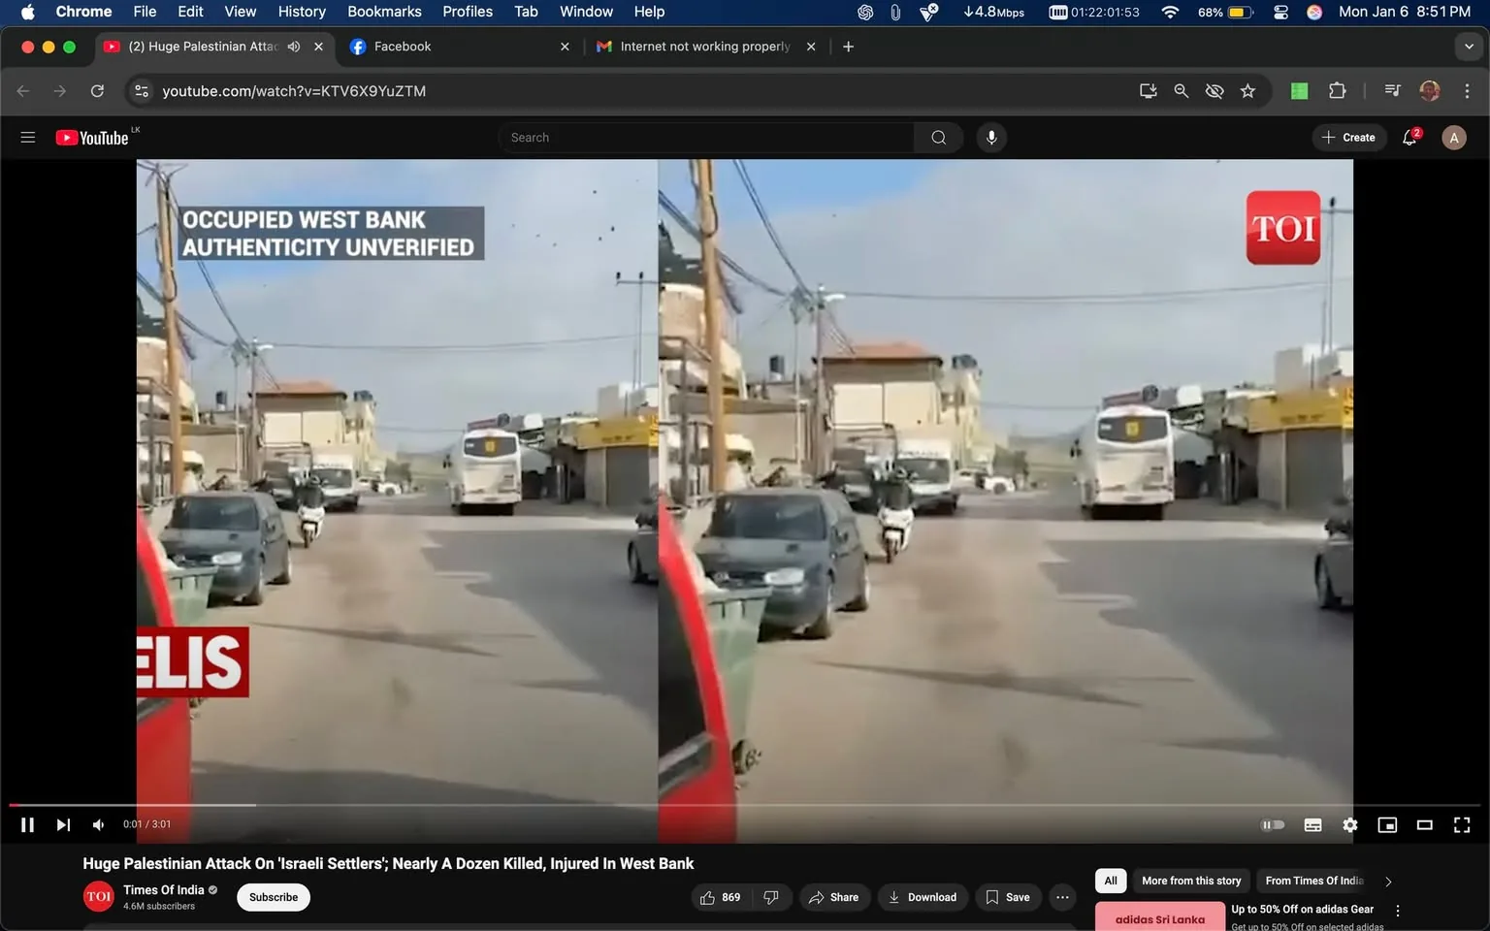This screenshot has width=1490, height=931.
Task: Pause the playing video
Action: (27, 824)
